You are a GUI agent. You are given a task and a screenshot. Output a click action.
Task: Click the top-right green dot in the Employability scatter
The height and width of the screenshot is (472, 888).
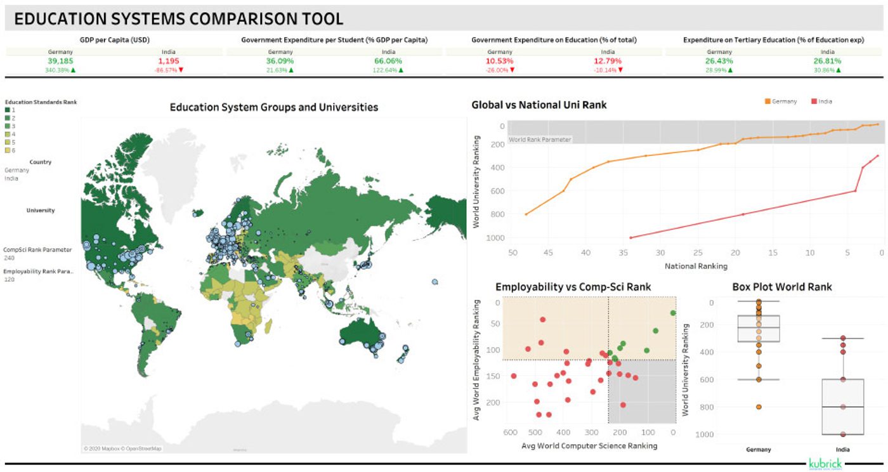[x=672, y=313]
